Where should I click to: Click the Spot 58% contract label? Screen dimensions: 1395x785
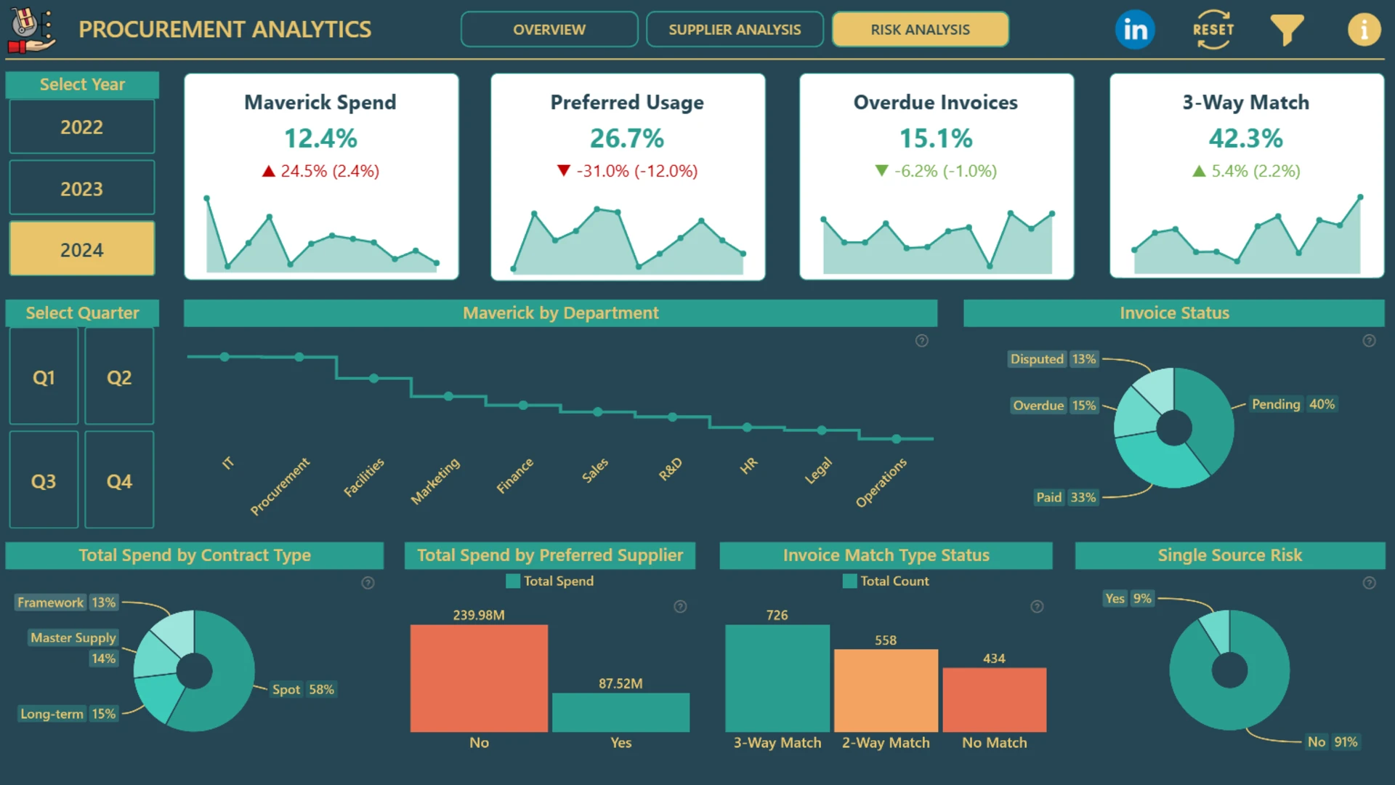[303, 690]
